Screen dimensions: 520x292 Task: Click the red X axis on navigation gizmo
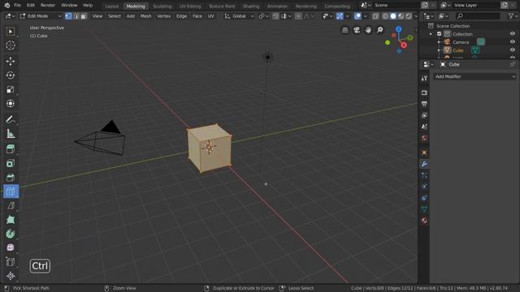[x=404, y=45]
